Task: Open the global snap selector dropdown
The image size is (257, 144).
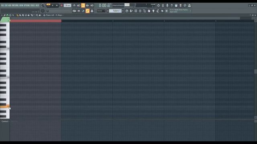Action: pyautogui.click(x=101, y=11)
